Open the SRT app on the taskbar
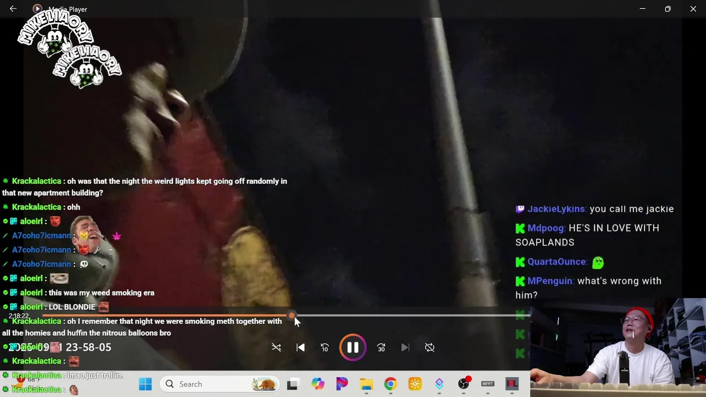Viewport: 706px width, 397px height. click(488, 384)
